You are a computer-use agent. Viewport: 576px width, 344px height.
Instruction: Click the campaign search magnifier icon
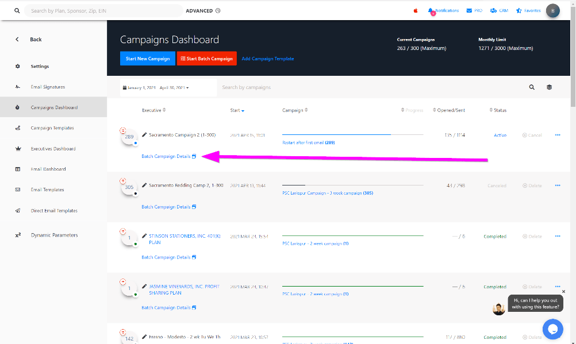532,87
